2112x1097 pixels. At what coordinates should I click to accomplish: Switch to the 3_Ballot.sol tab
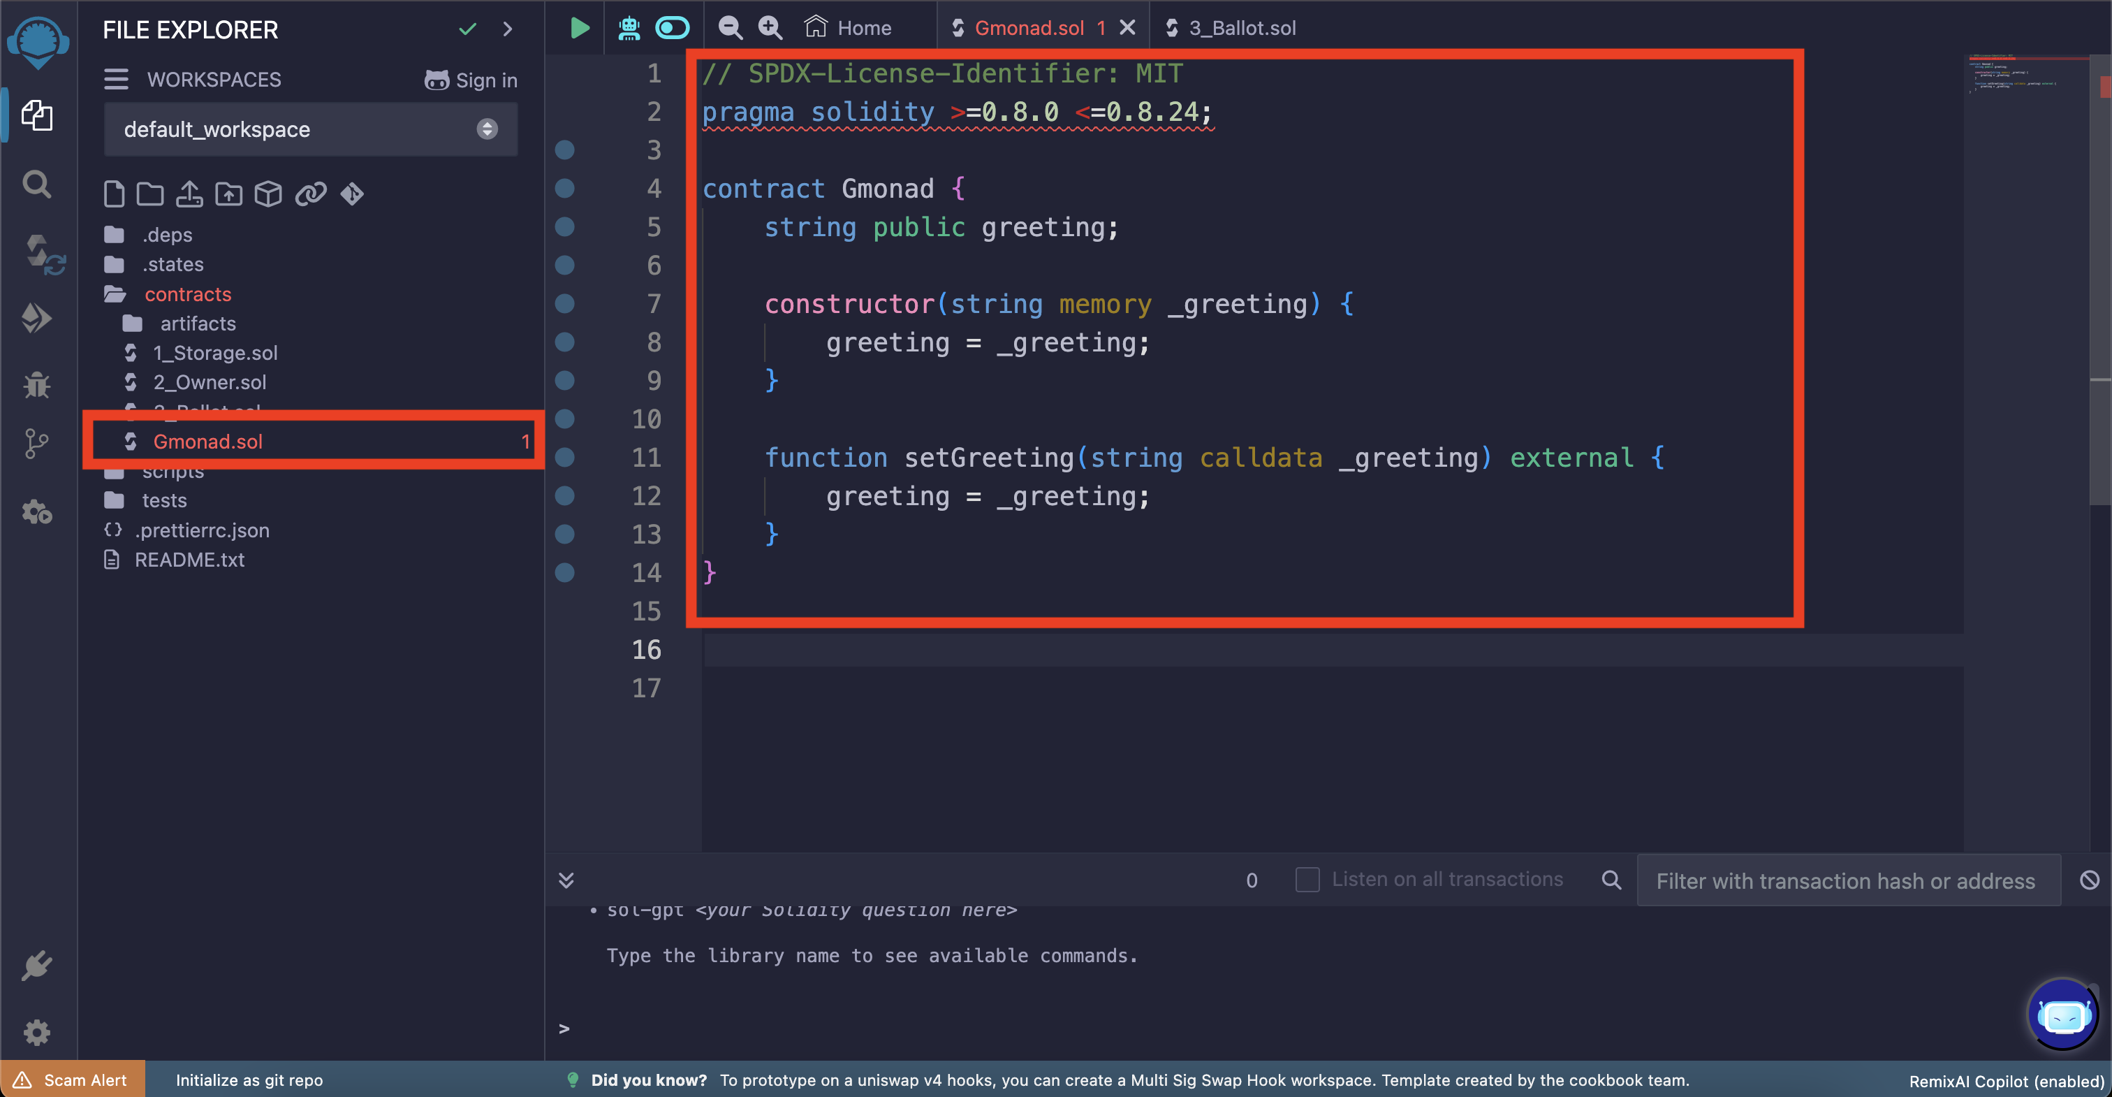[x=1240, y=28]
